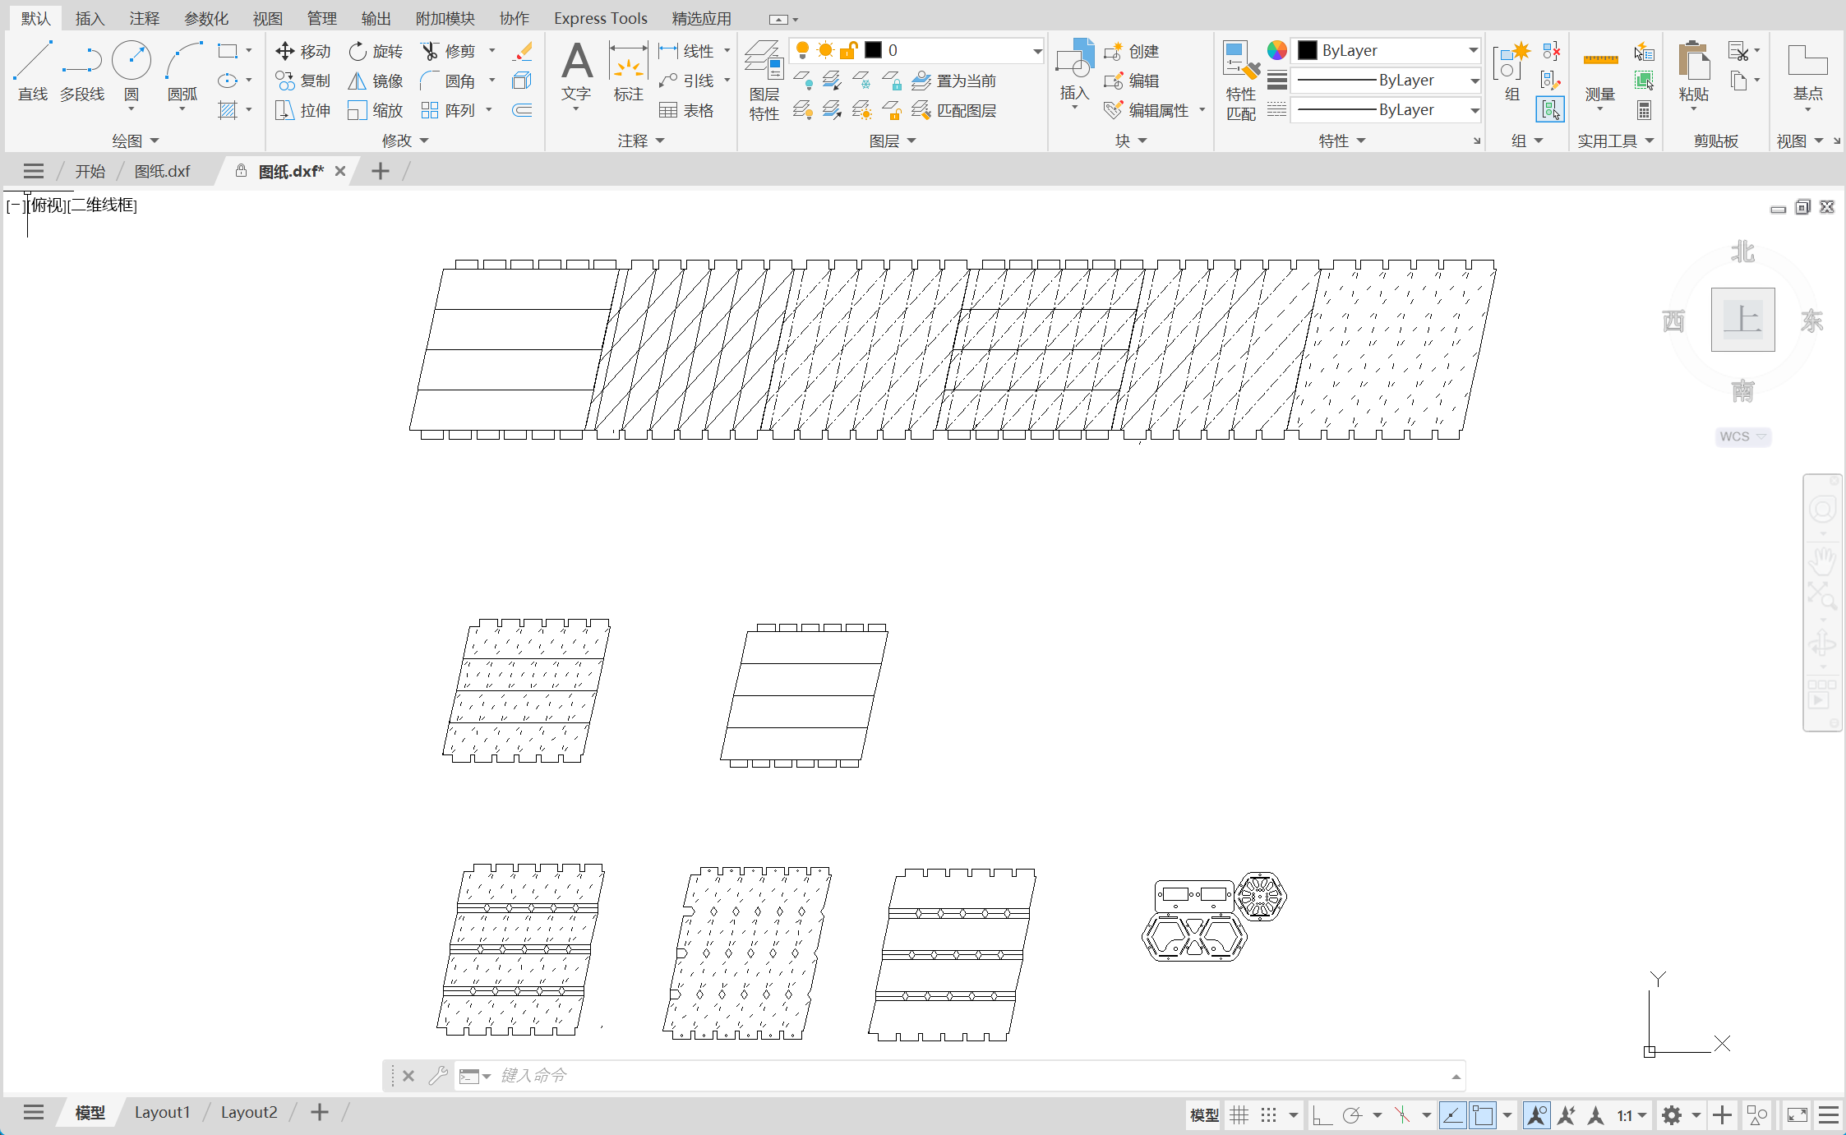Toggle grid display in status bar
Screen dimensions: 1846x1135
pos(1239,1115)
